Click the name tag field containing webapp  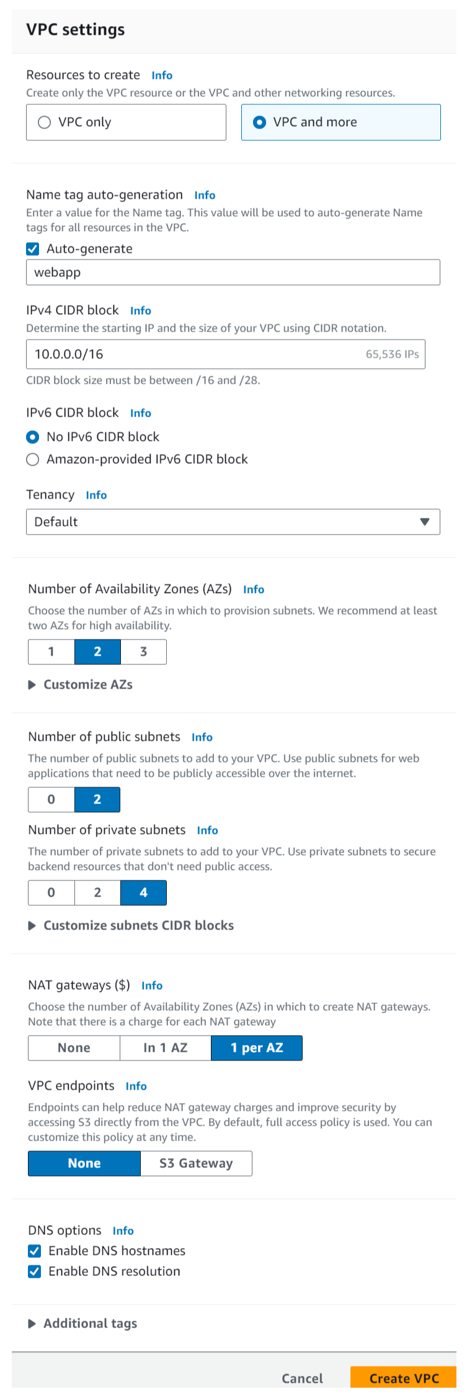[233, 273]
